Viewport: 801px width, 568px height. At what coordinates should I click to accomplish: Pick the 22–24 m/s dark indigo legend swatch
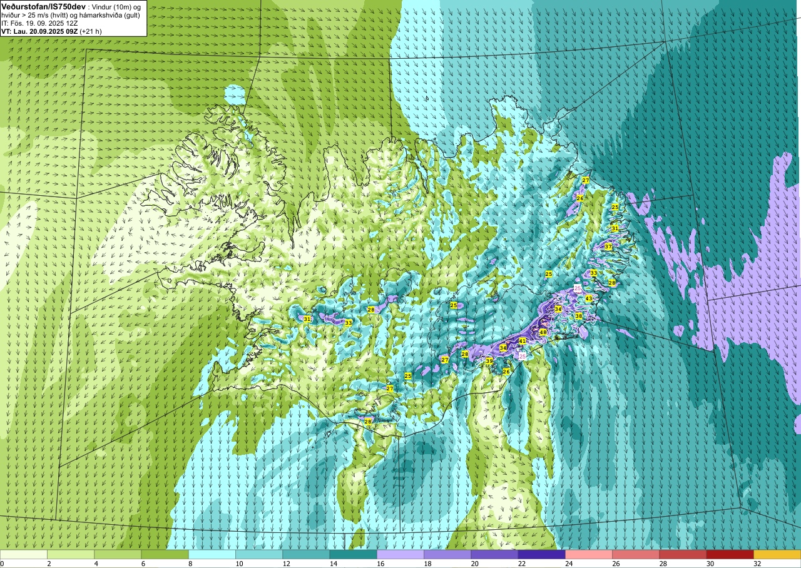[x=542, y=555]
